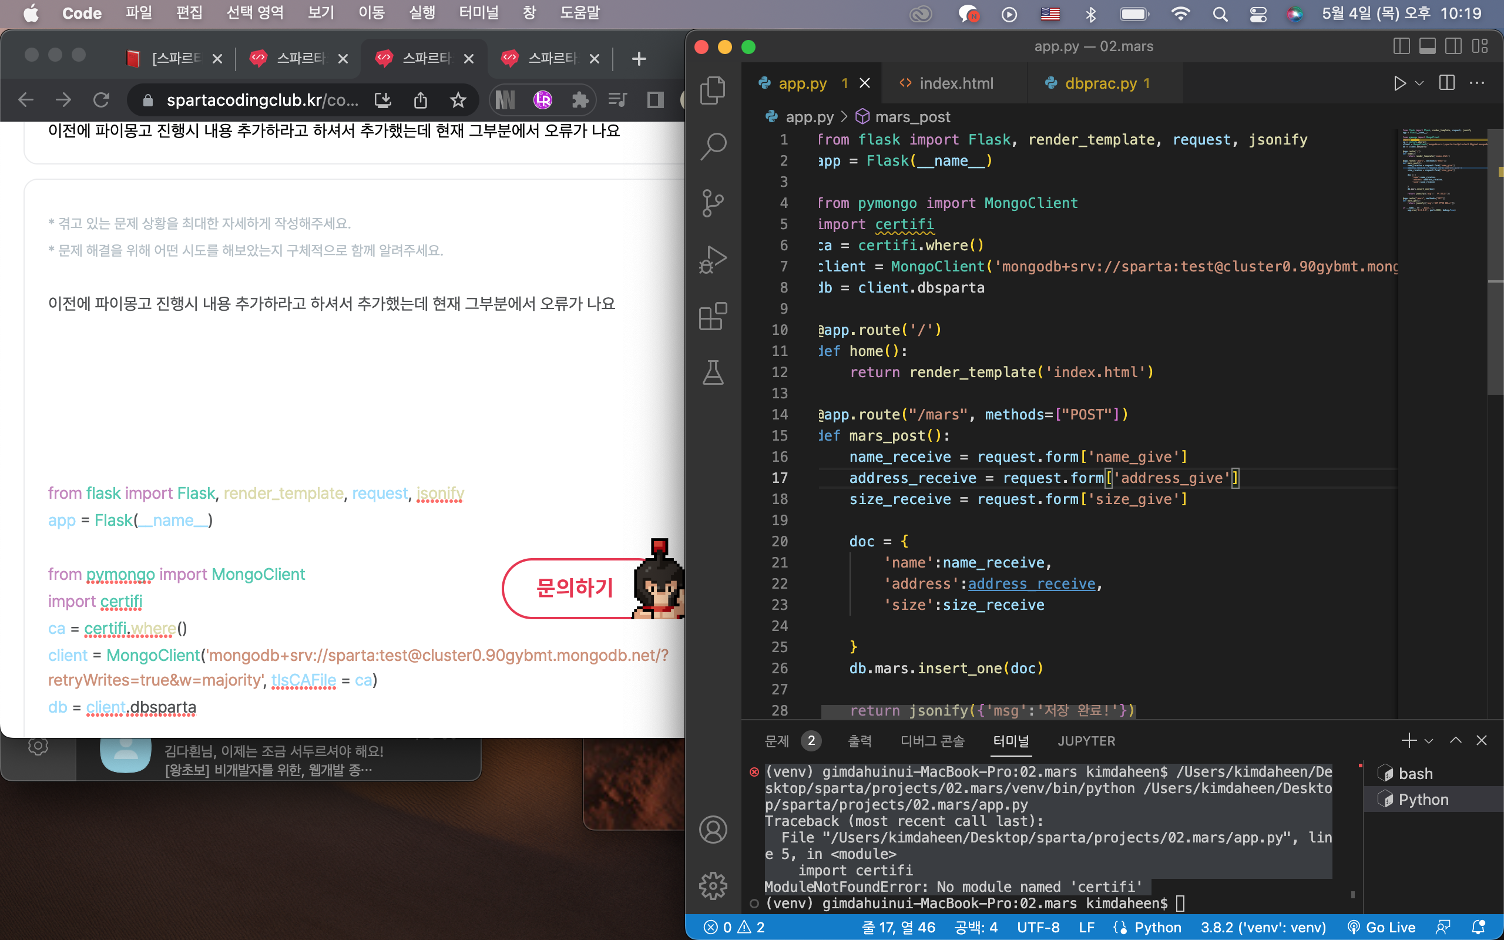Go back in the browser
The height and width of the screenshot is (940, 1504).
pos(25,100)
